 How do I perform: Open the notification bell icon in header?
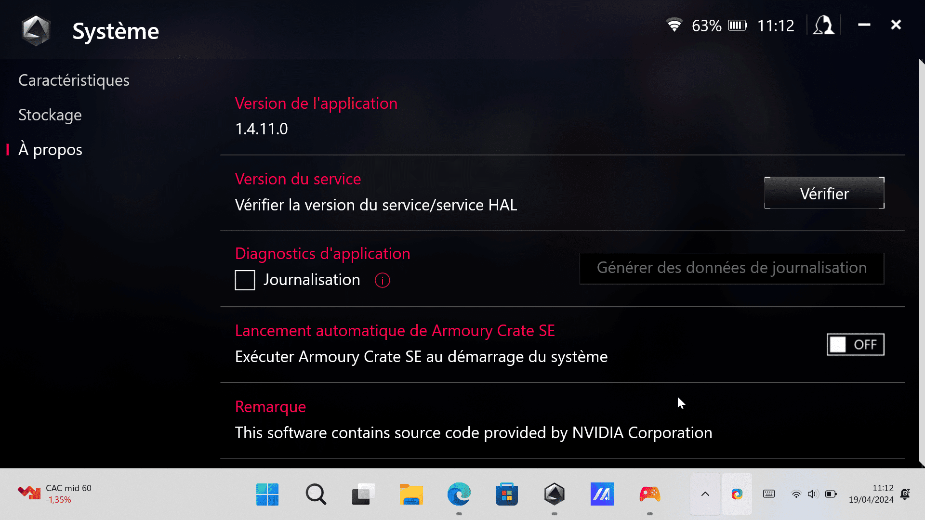[x=824, y=25]
